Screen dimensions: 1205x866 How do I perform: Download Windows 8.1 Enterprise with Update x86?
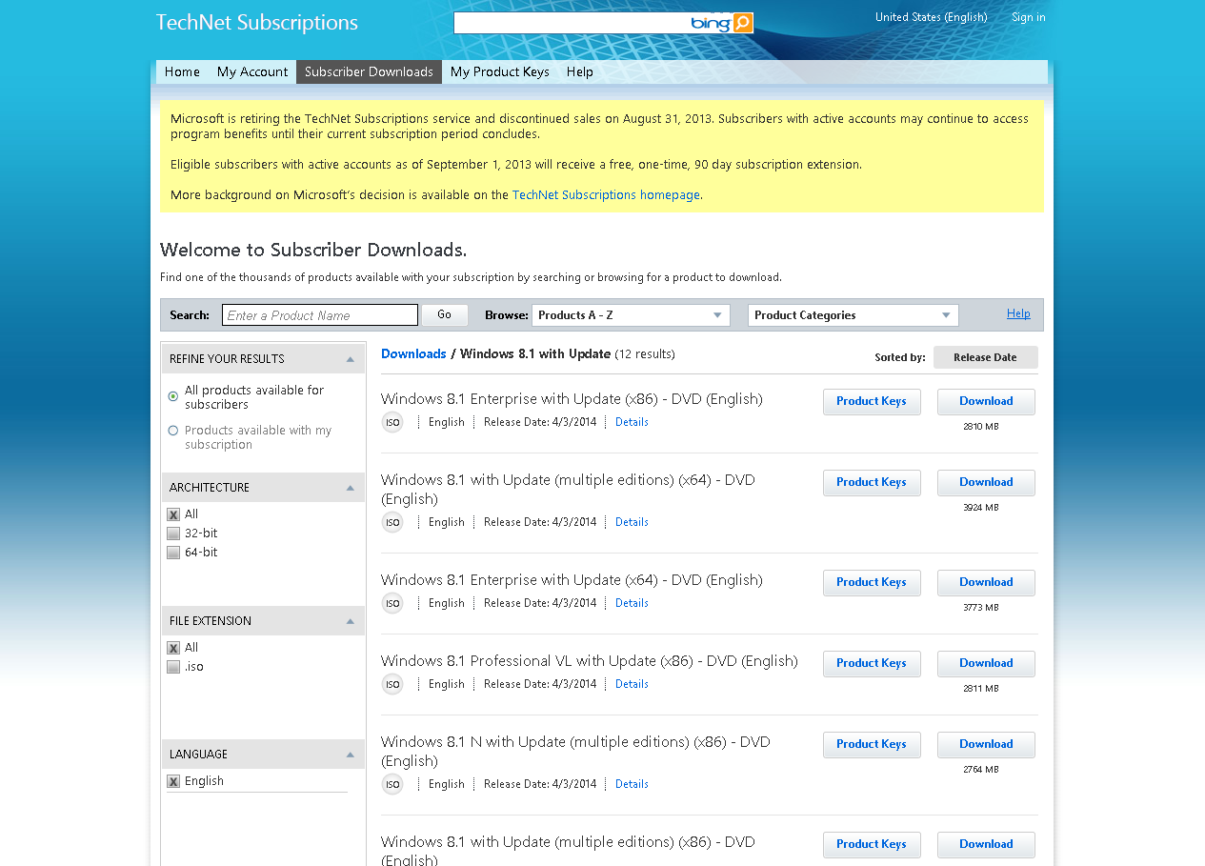coord(986,401)
